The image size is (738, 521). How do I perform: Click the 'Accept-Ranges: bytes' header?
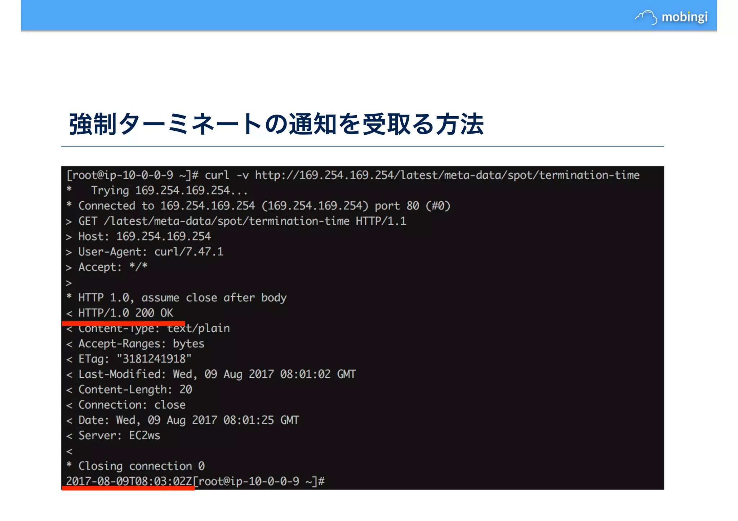point(135,344)
